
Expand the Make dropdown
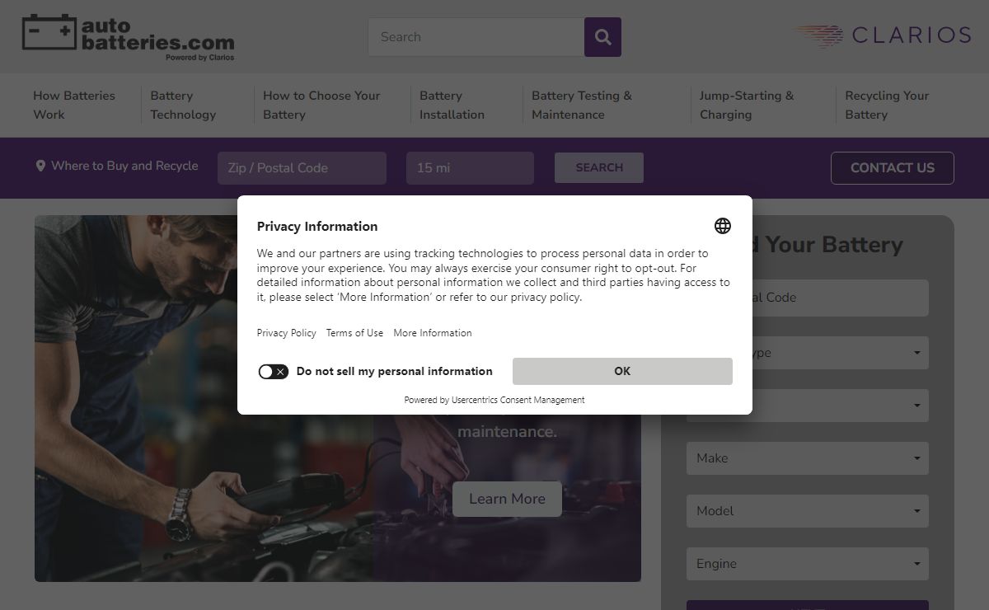pos(808,458)
